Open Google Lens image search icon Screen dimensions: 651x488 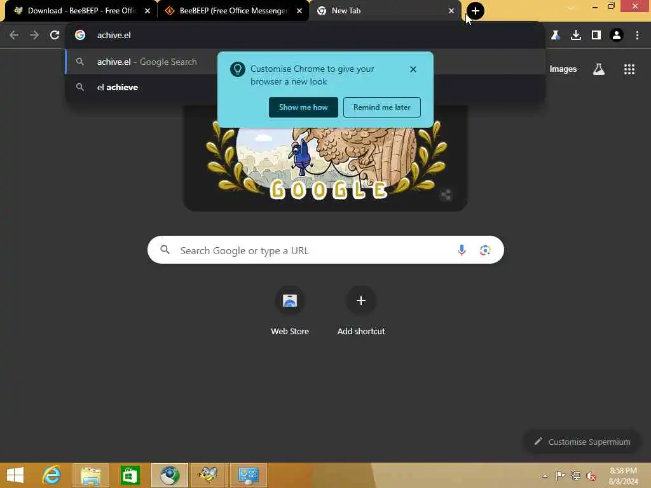[x=485, y=250]
